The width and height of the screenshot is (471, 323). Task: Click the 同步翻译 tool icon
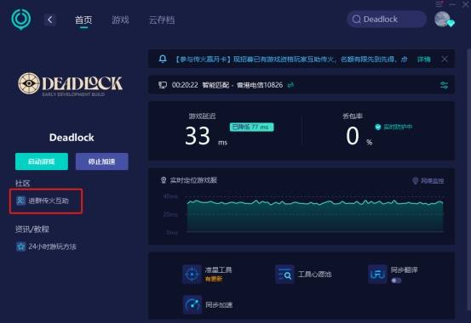click(377, 274)
